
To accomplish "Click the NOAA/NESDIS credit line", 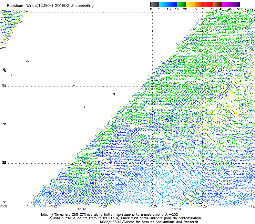I will (x=149, y=222).
